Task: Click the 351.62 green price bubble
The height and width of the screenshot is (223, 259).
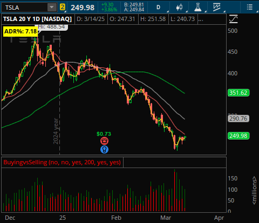Action: point(238,93)
